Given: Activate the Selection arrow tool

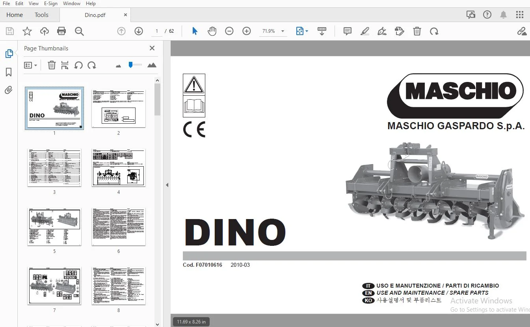Looking at the screenshot, I should [195, 31].
